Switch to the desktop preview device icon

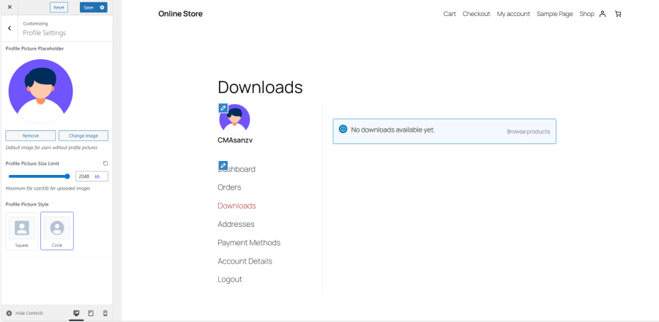tap(76, 313)
